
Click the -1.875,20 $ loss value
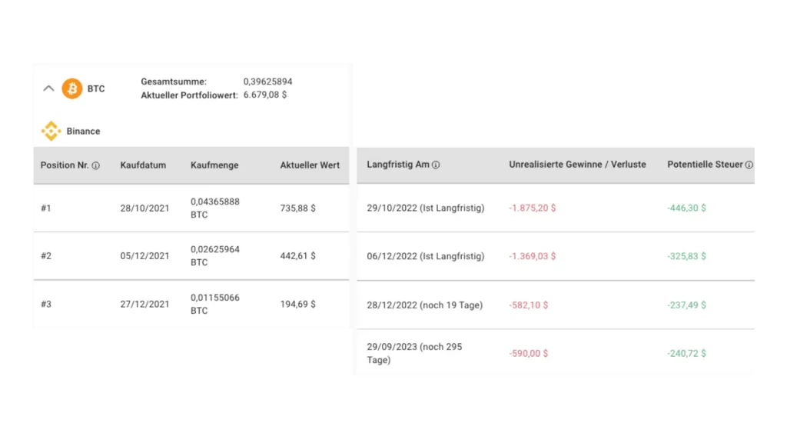tap(533, 208)
